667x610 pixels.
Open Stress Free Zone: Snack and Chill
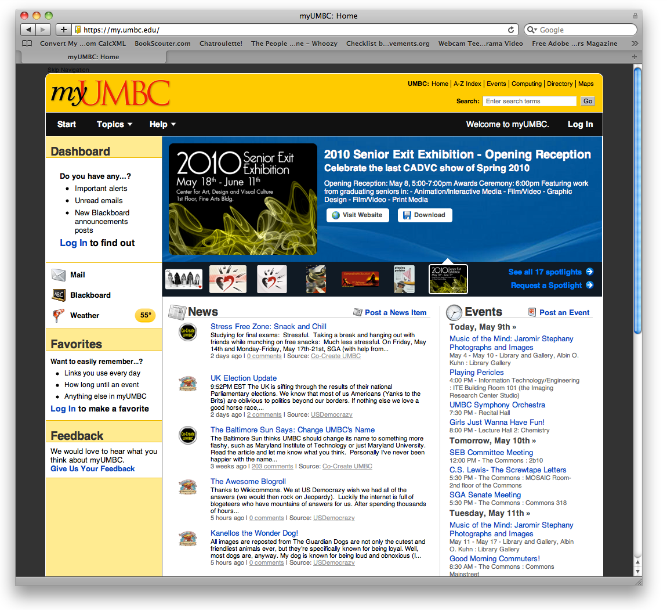click(x=269, y=327)
